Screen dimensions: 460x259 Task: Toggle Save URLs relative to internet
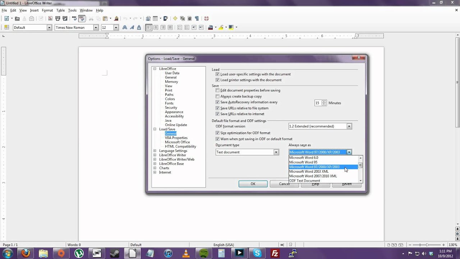217,114
